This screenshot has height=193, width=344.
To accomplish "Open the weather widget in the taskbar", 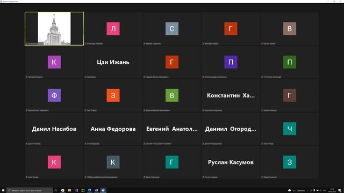I will tap(297, 190).
